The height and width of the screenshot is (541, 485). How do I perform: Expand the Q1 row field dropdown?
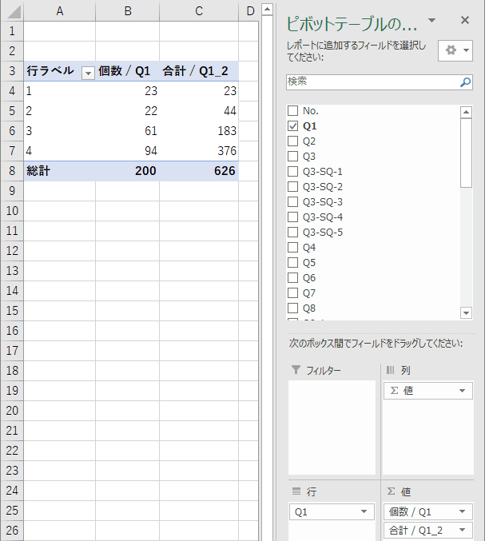pyautogui.click(x=364, y=512)
